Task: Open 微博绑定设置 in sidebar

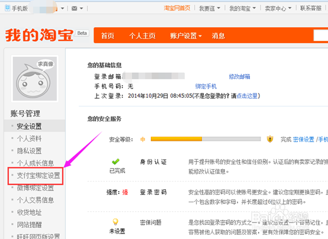Action: [36, 188]
